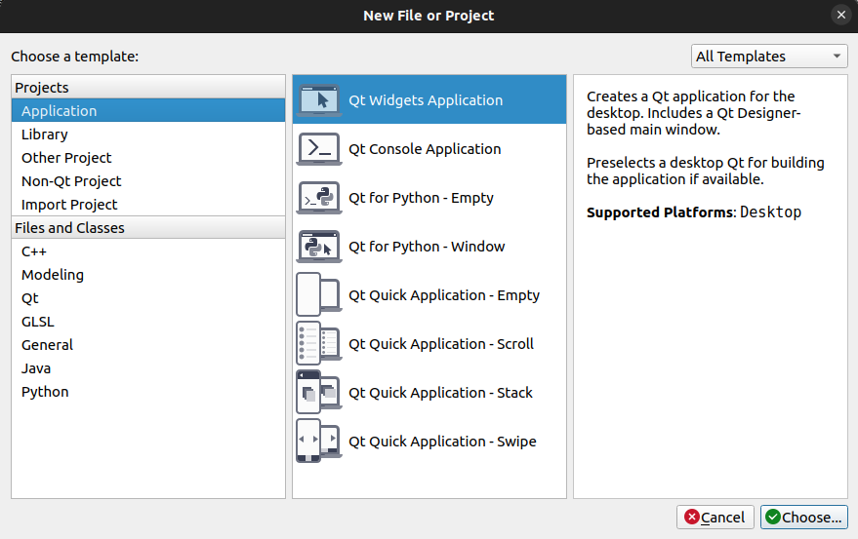
Task: Select GLSL under Files and Classes
Action: (x=38, y=322)
